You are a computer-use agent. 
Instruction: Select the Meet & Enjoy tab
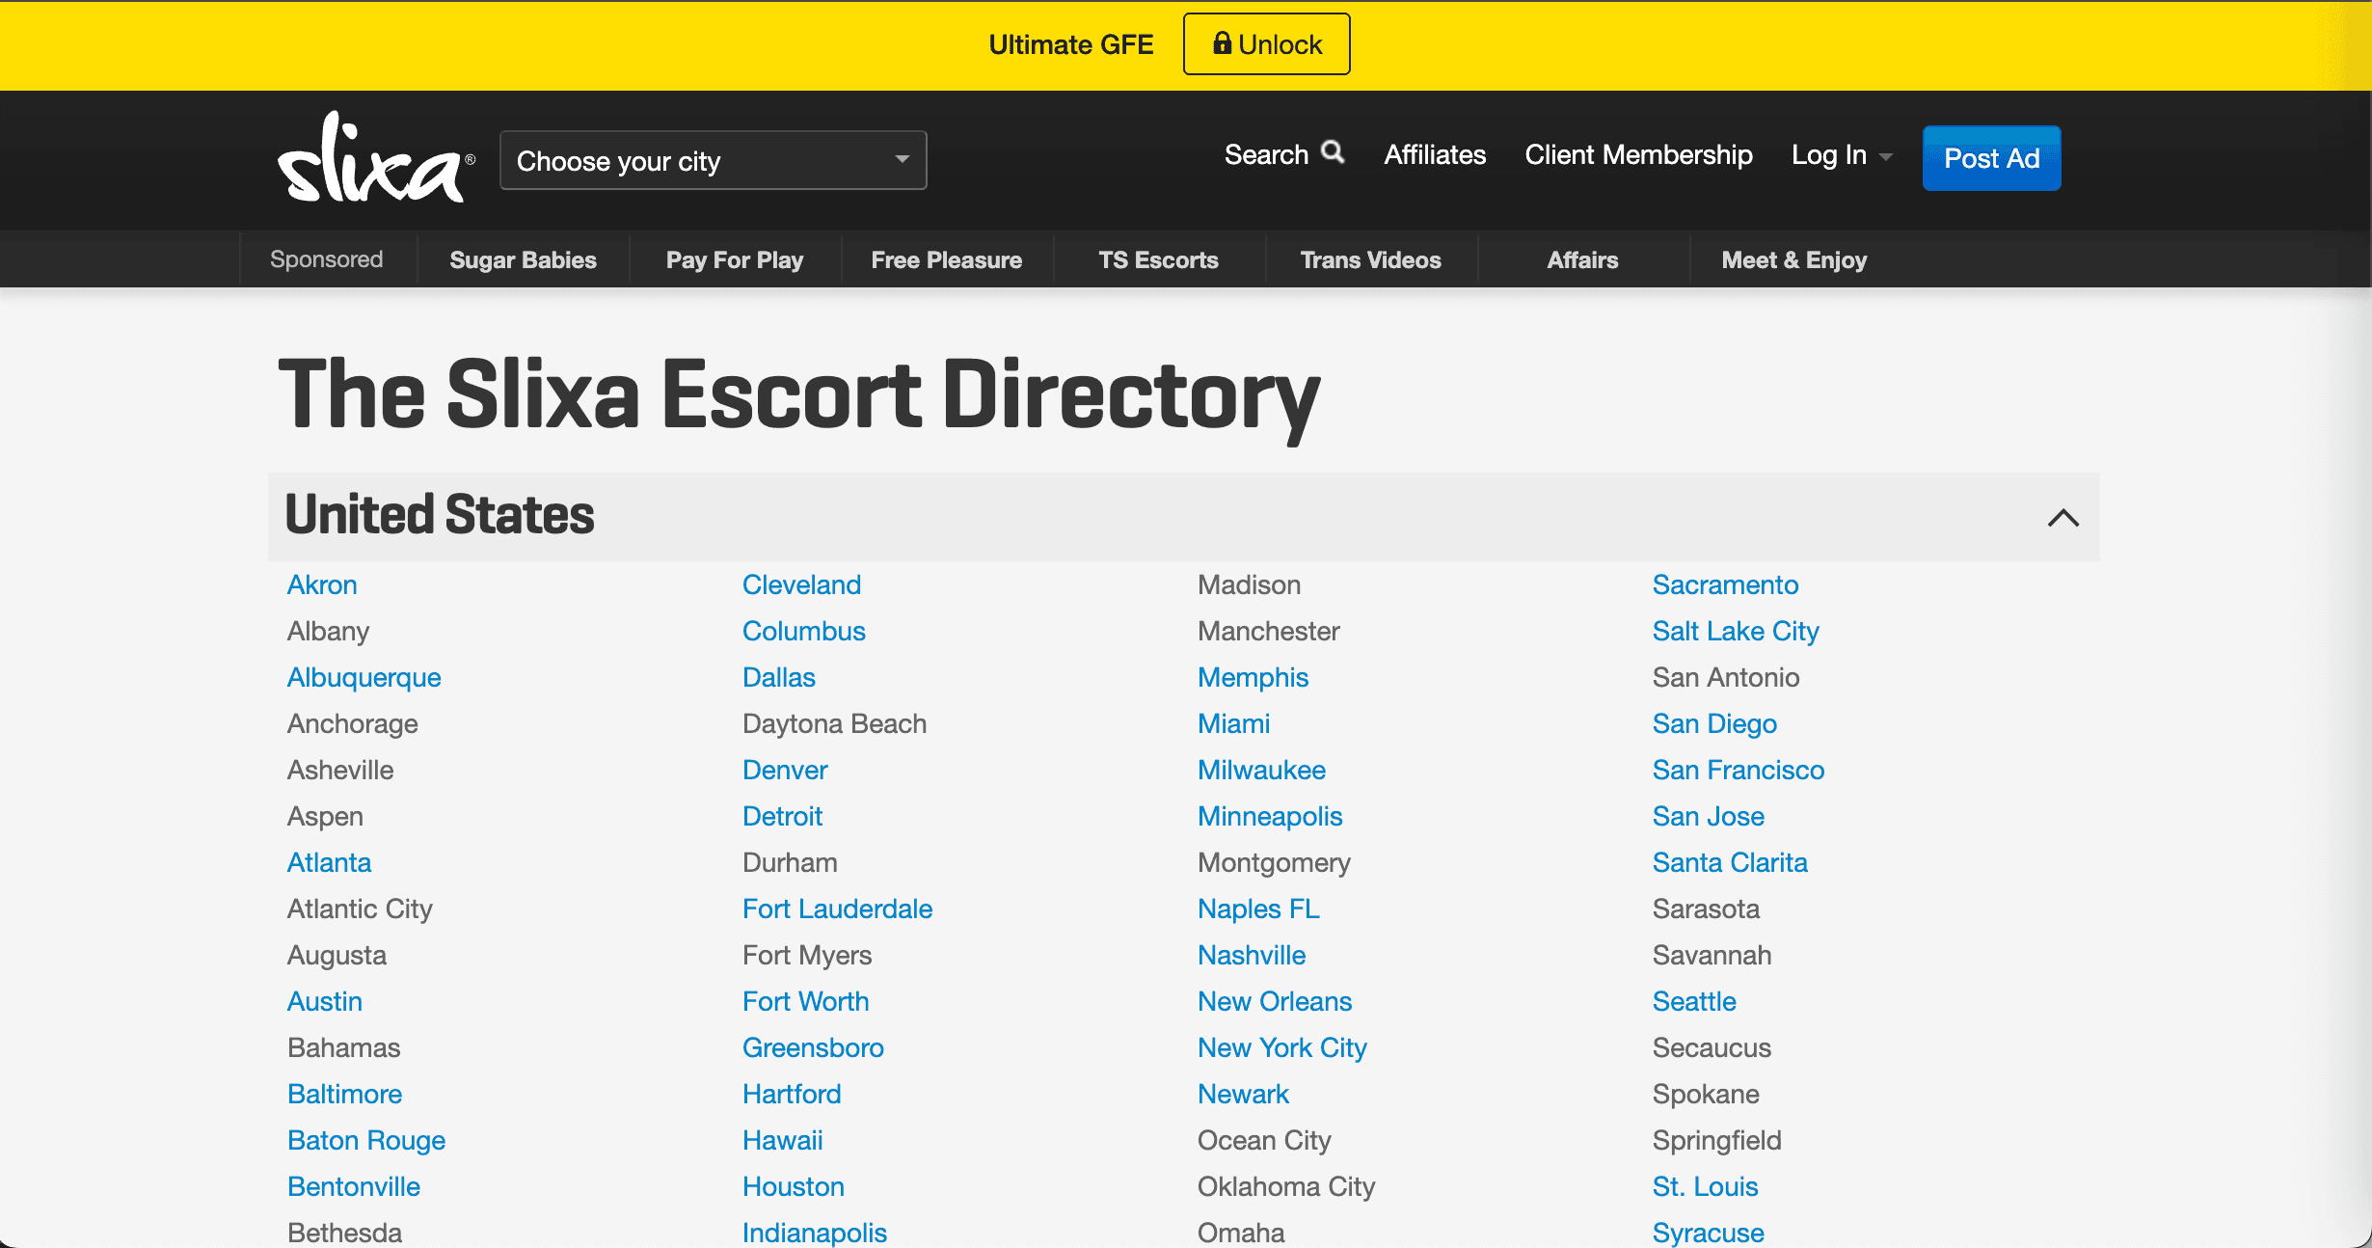point(1794,259)
